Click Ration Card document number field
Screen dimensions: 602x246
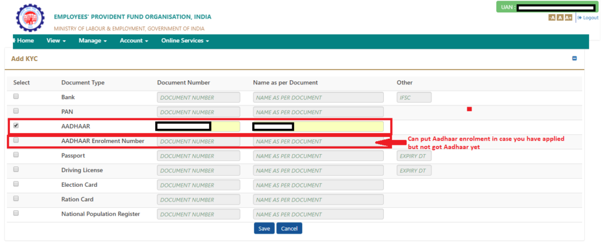[x=199, y=199]
